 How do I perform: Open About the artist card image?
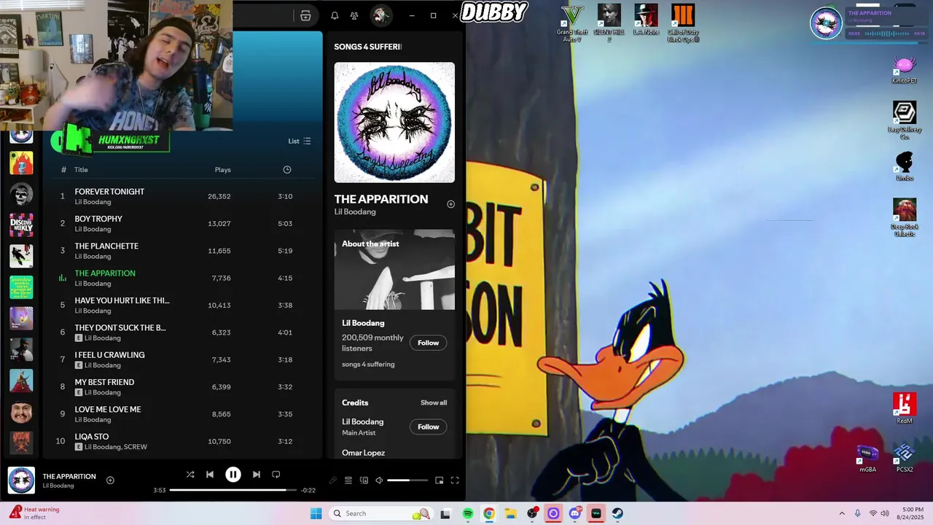394,270
